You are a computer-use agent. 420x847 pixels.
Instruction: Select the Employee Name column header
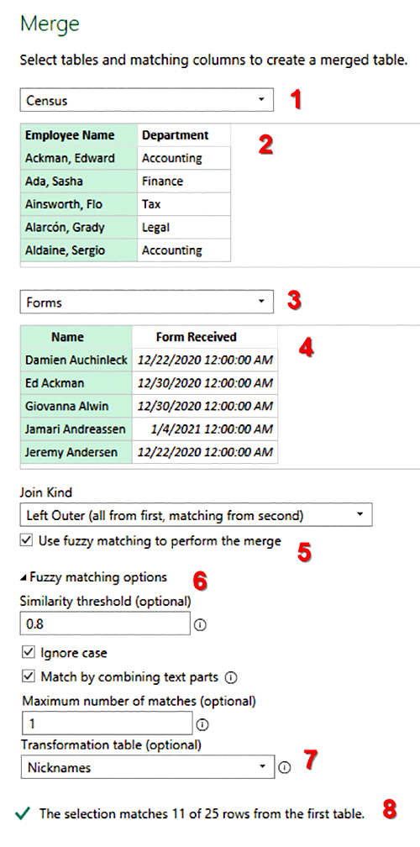pyautogui.click(x=78, y=135)
